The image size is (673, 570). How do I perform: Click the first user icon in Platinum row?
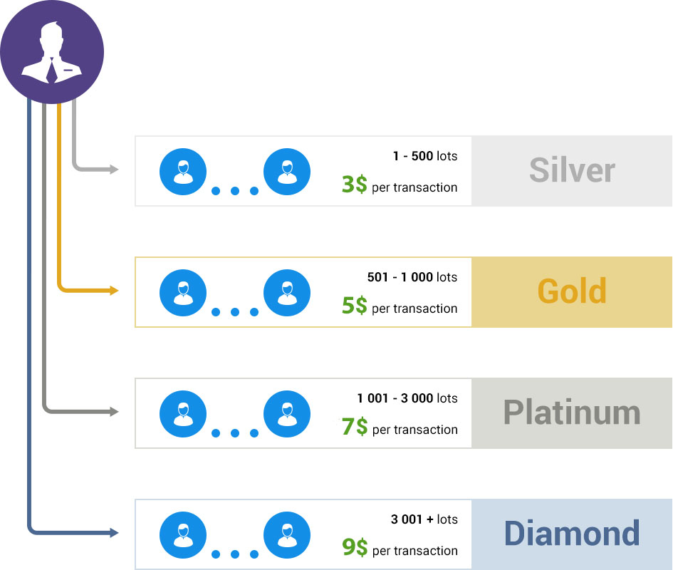(183, 414)
